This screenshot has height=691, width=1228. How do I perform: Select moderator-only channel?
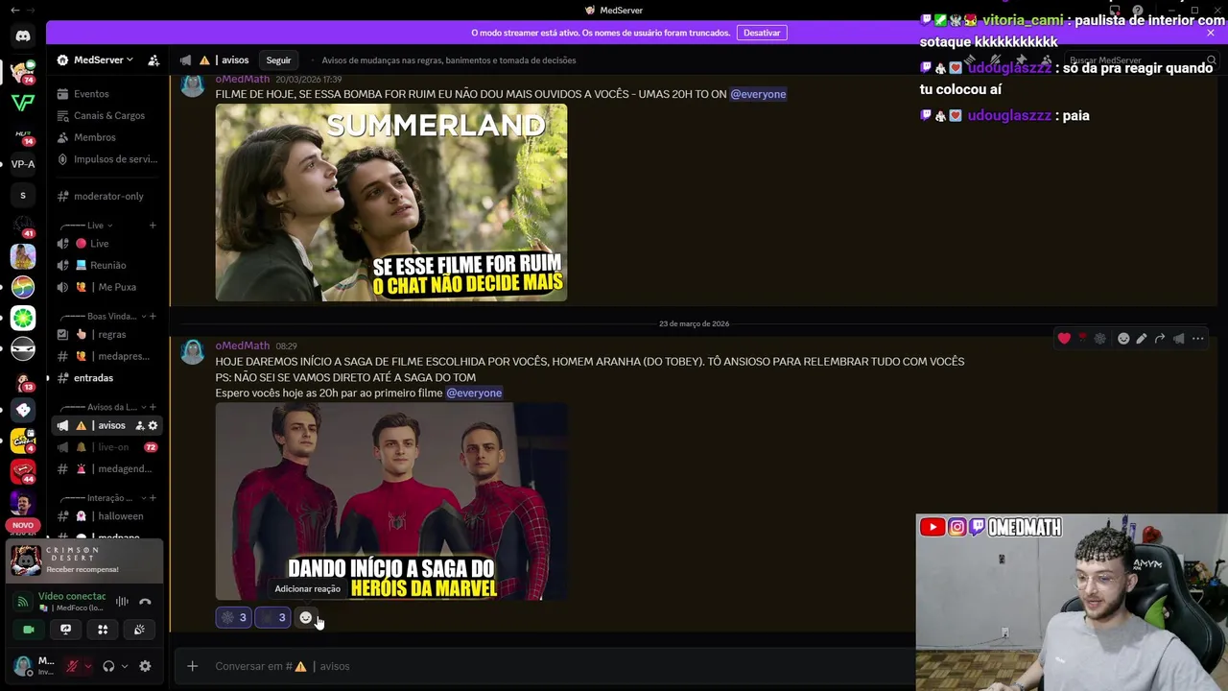(x=106, y=196)
